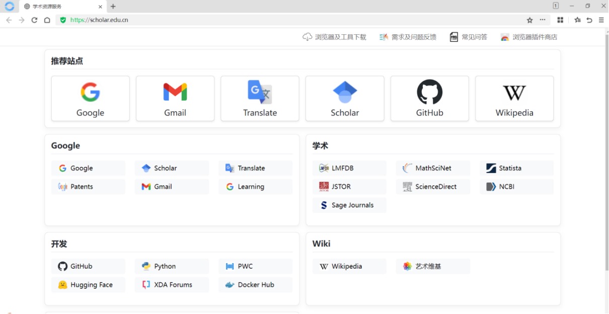Open Hugging Face link

(88, 285)
